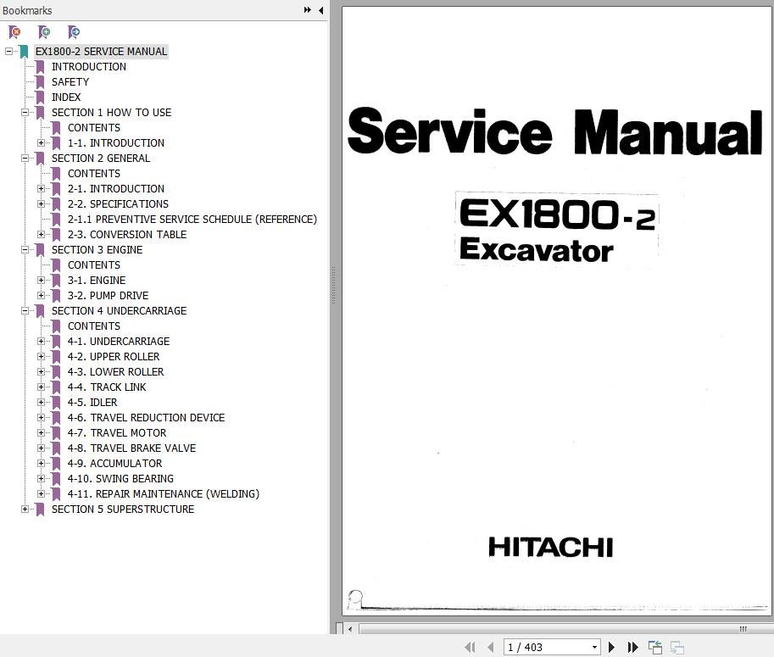Click the horizontal scrollbar under the document
This screenshot has height=657, width=774.
pyautogui.click(x=551, y=629)
